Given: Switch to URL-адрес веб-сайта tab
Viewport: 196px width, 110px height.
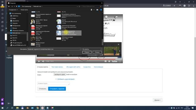Looking at the screenshot, I should 73,67.
